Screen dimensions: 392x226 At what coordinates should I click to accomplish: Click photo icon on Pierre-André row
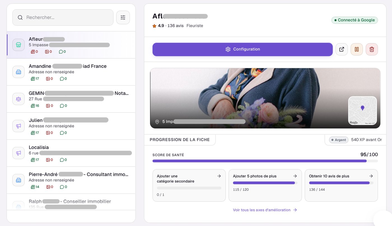click(48, 187)
